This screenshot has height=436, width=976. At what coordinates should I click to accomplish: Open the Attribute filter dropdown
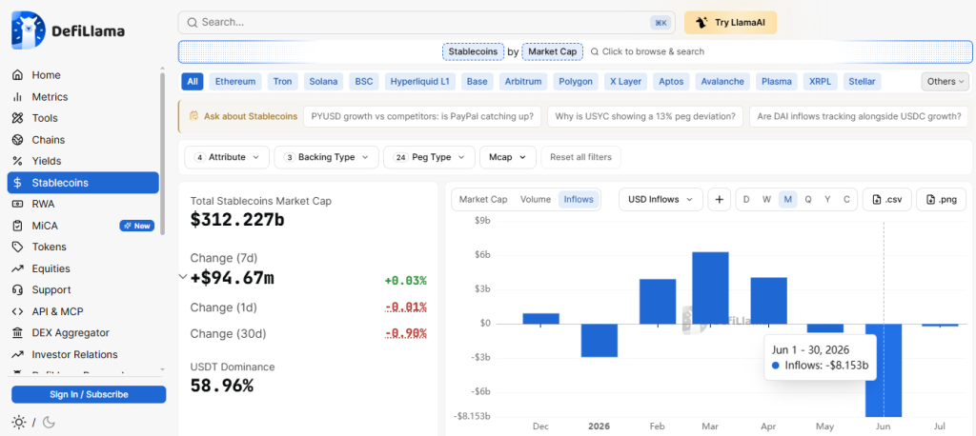(x=227, y=157)
